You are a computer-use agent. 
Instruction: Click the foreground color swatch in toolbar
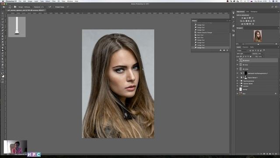click(3, 76)
